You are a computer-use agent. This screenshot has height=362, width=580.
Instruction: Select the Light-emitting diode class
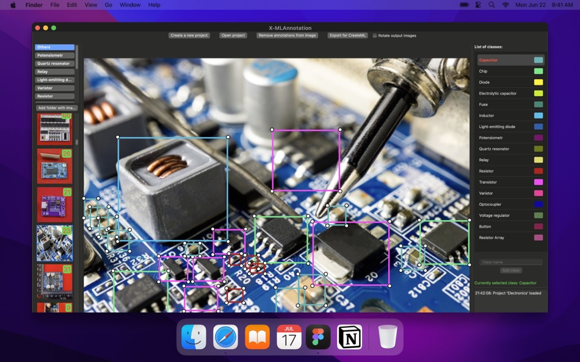[x=510, y=126]
